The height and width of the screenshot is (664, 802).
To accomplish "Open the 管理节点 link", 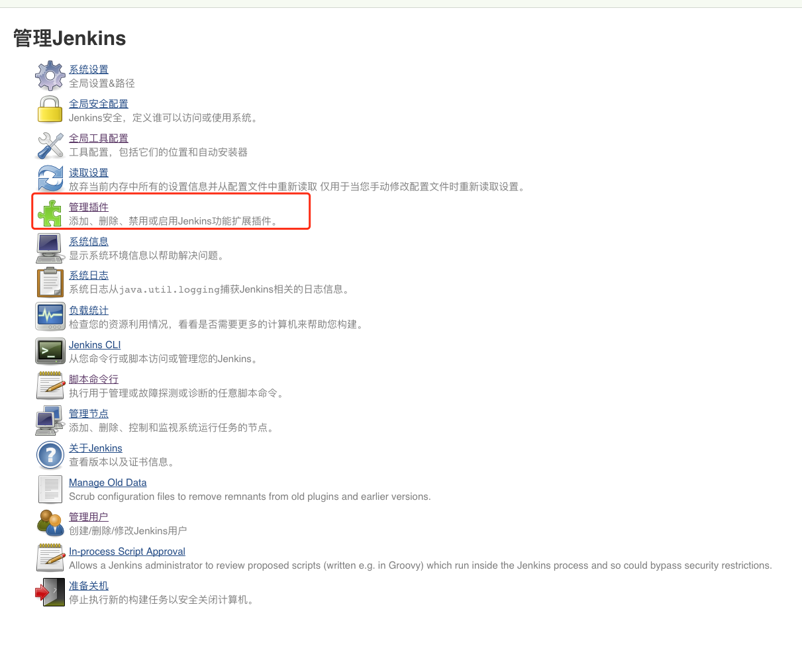I will coord(89,414).
